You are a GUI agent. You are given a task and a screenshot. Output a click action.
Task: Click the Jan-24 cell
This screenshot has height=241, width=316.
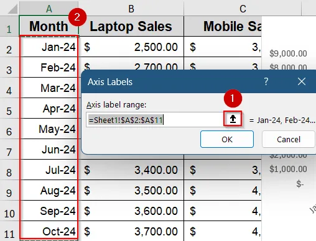click(49, 47)
